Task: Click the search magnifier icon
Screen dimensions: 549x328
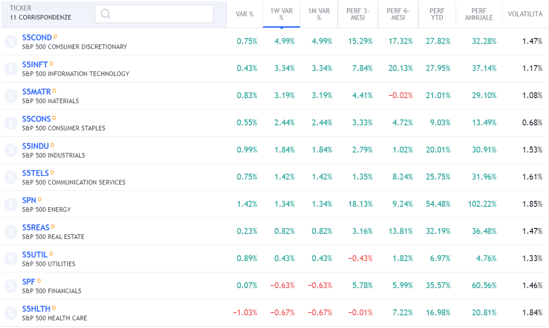Action: [x=106, y=14]
